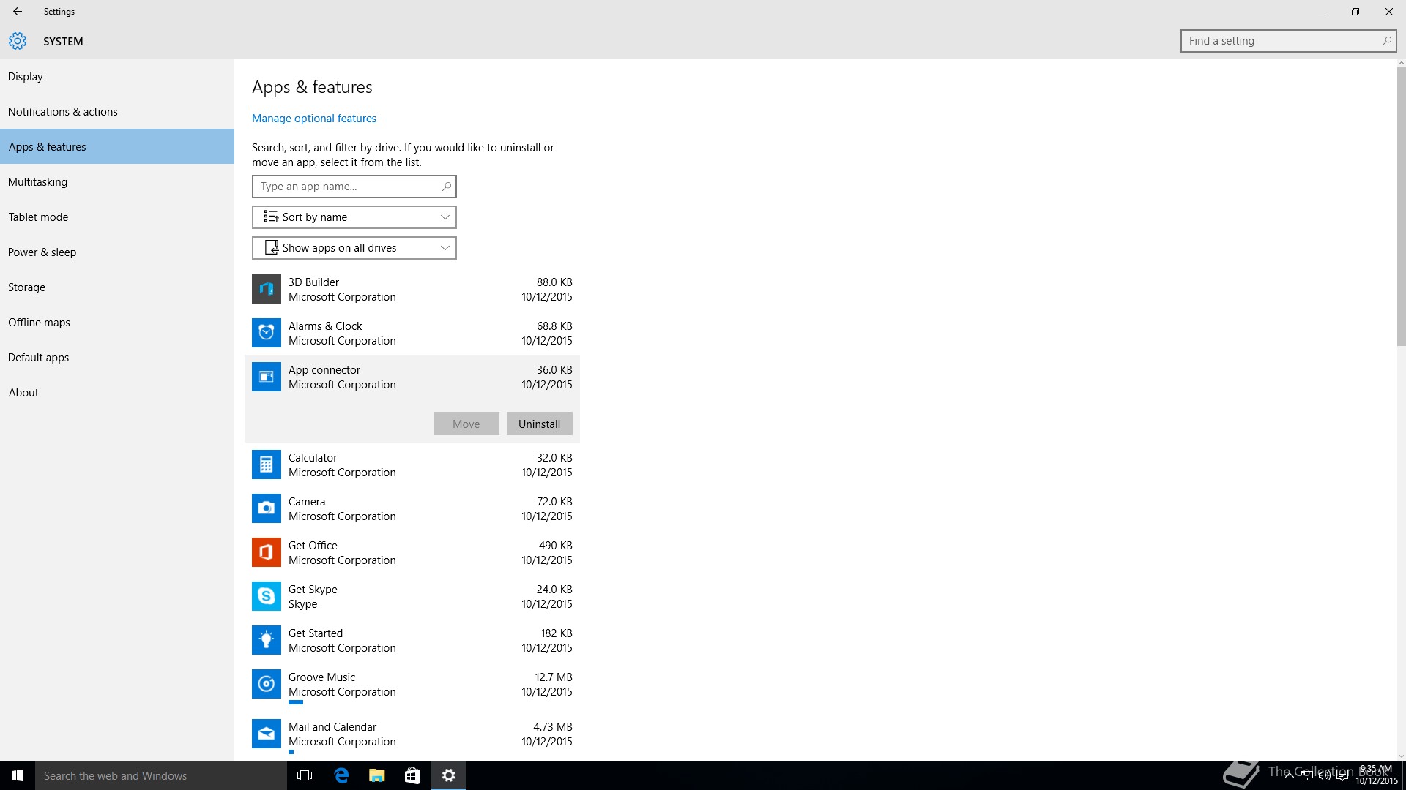Select the Groove Music entry name

point(321,677)
